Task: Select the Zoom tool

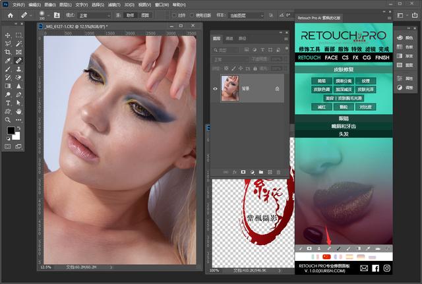Action: (x=7, y=120)
